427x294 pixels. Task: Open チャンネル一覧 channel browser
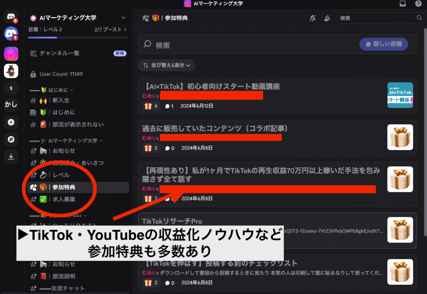(78, 53)
